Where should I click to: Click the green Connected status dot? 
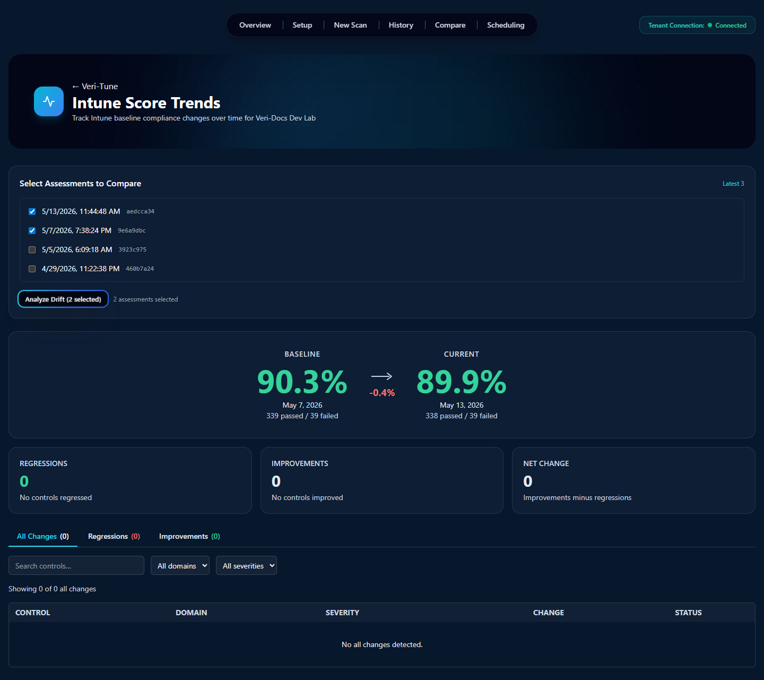710,25
